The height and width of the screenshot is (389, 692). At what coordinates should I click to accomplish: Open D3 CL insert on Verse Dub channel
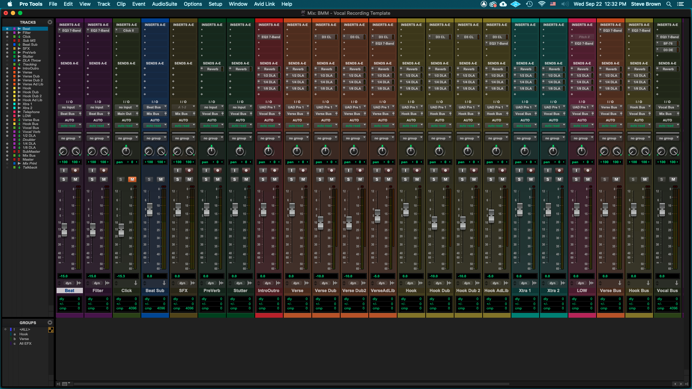pyautogui.click(x=326, y=37)
